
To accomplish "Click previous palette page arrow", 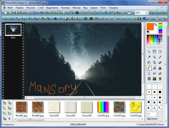I will 151,46.
